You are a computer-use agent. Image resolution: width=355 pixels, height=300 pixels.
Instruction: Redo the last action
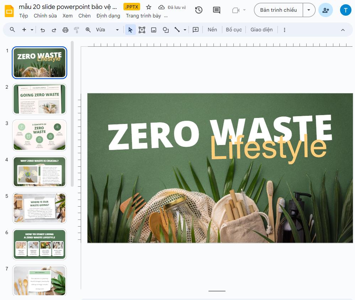coord(54,30)
